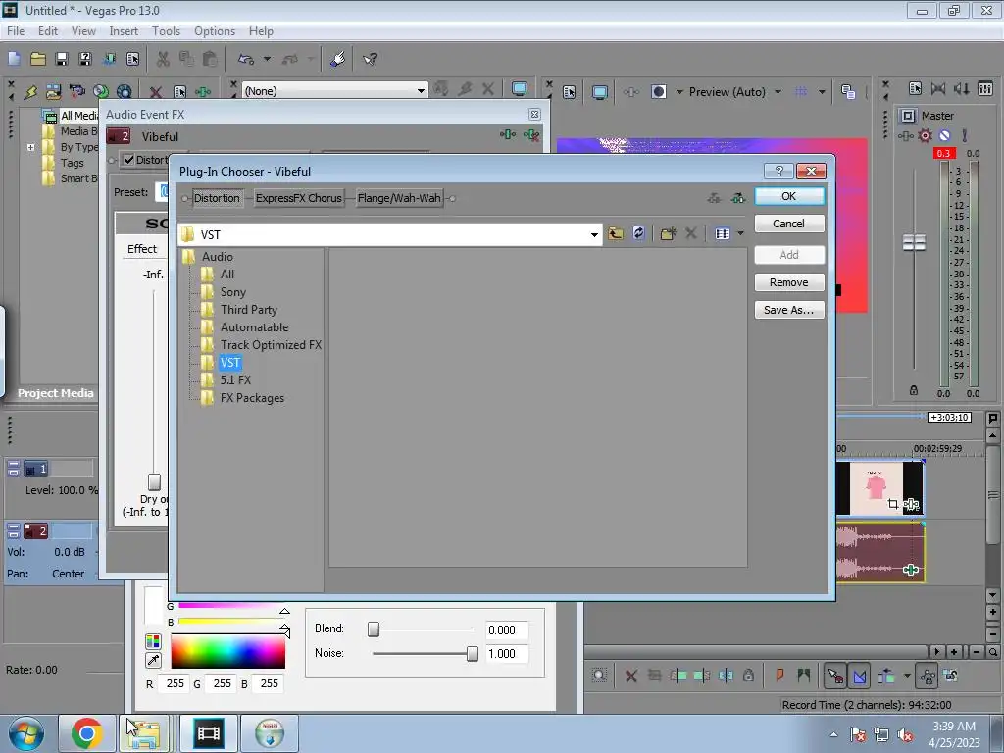
Task: Click the Open Mixing Console icon in Master Bus
Action: [985, 88]
